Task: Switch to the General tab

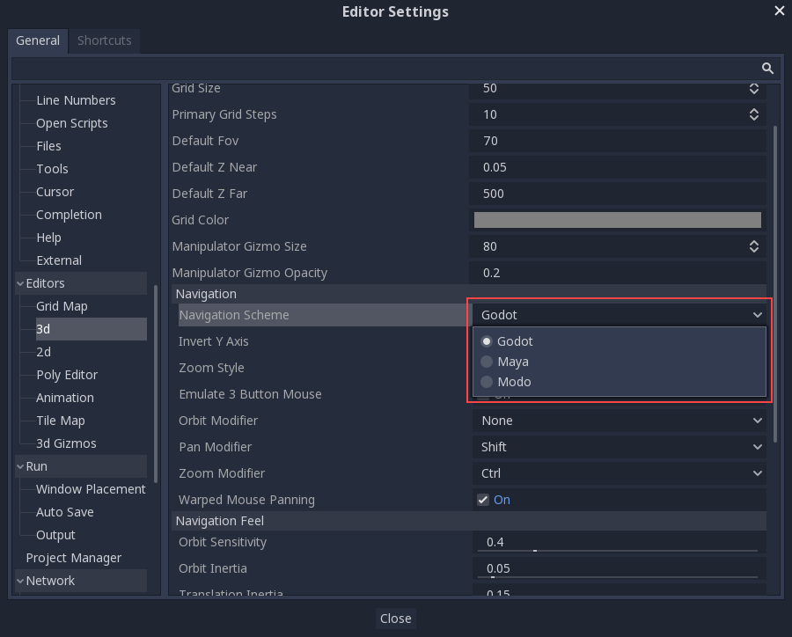Action: click(x=38, y=40)
